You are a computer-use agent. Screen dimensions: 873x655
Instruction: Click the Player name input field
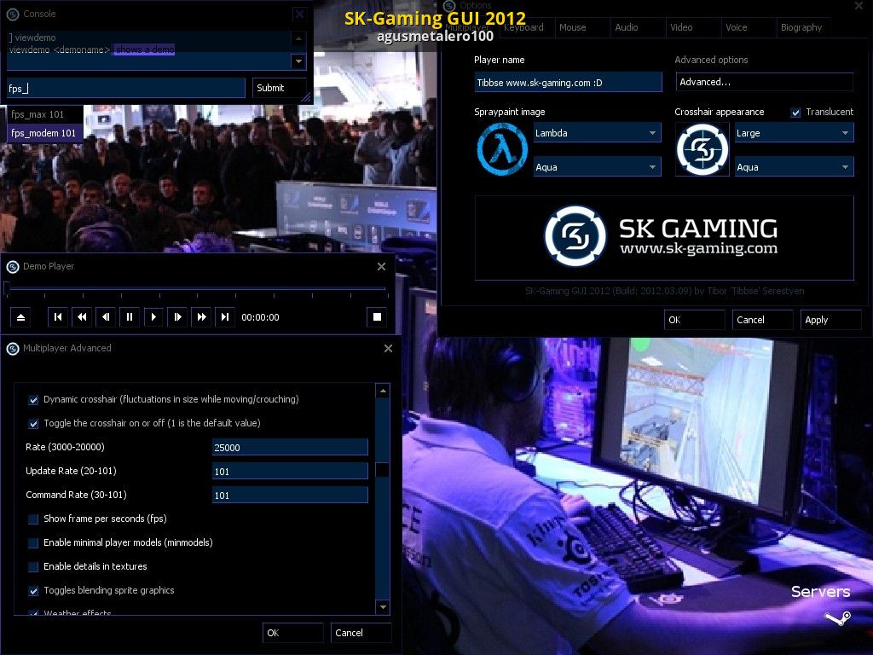568,82
